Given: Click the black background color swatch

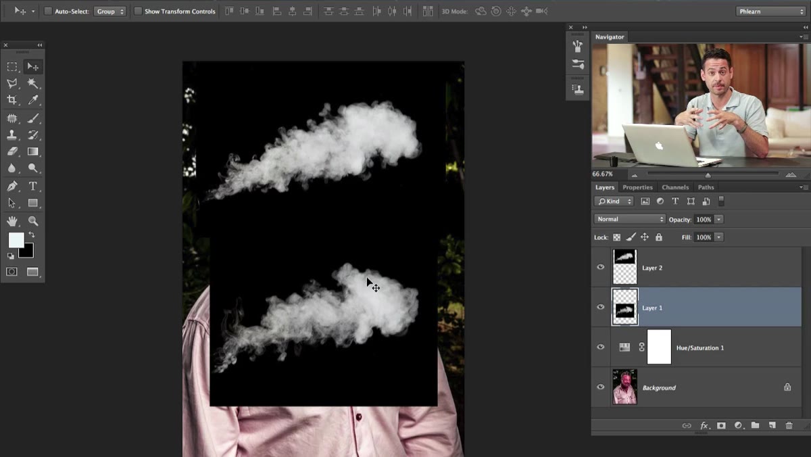Looking at the screenshot, I should click(28, 253).
